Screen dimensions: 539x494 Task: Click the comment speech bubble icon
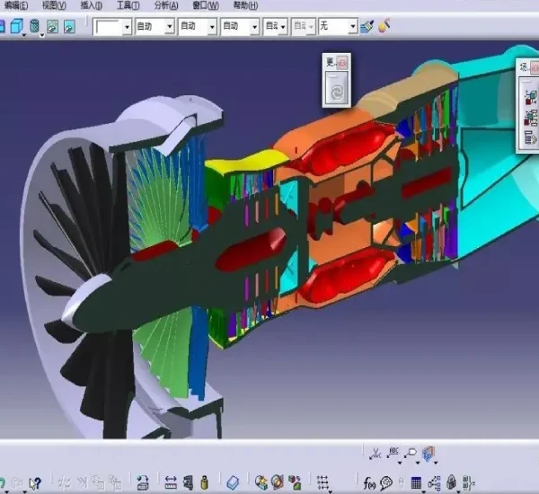pos(386,483)
